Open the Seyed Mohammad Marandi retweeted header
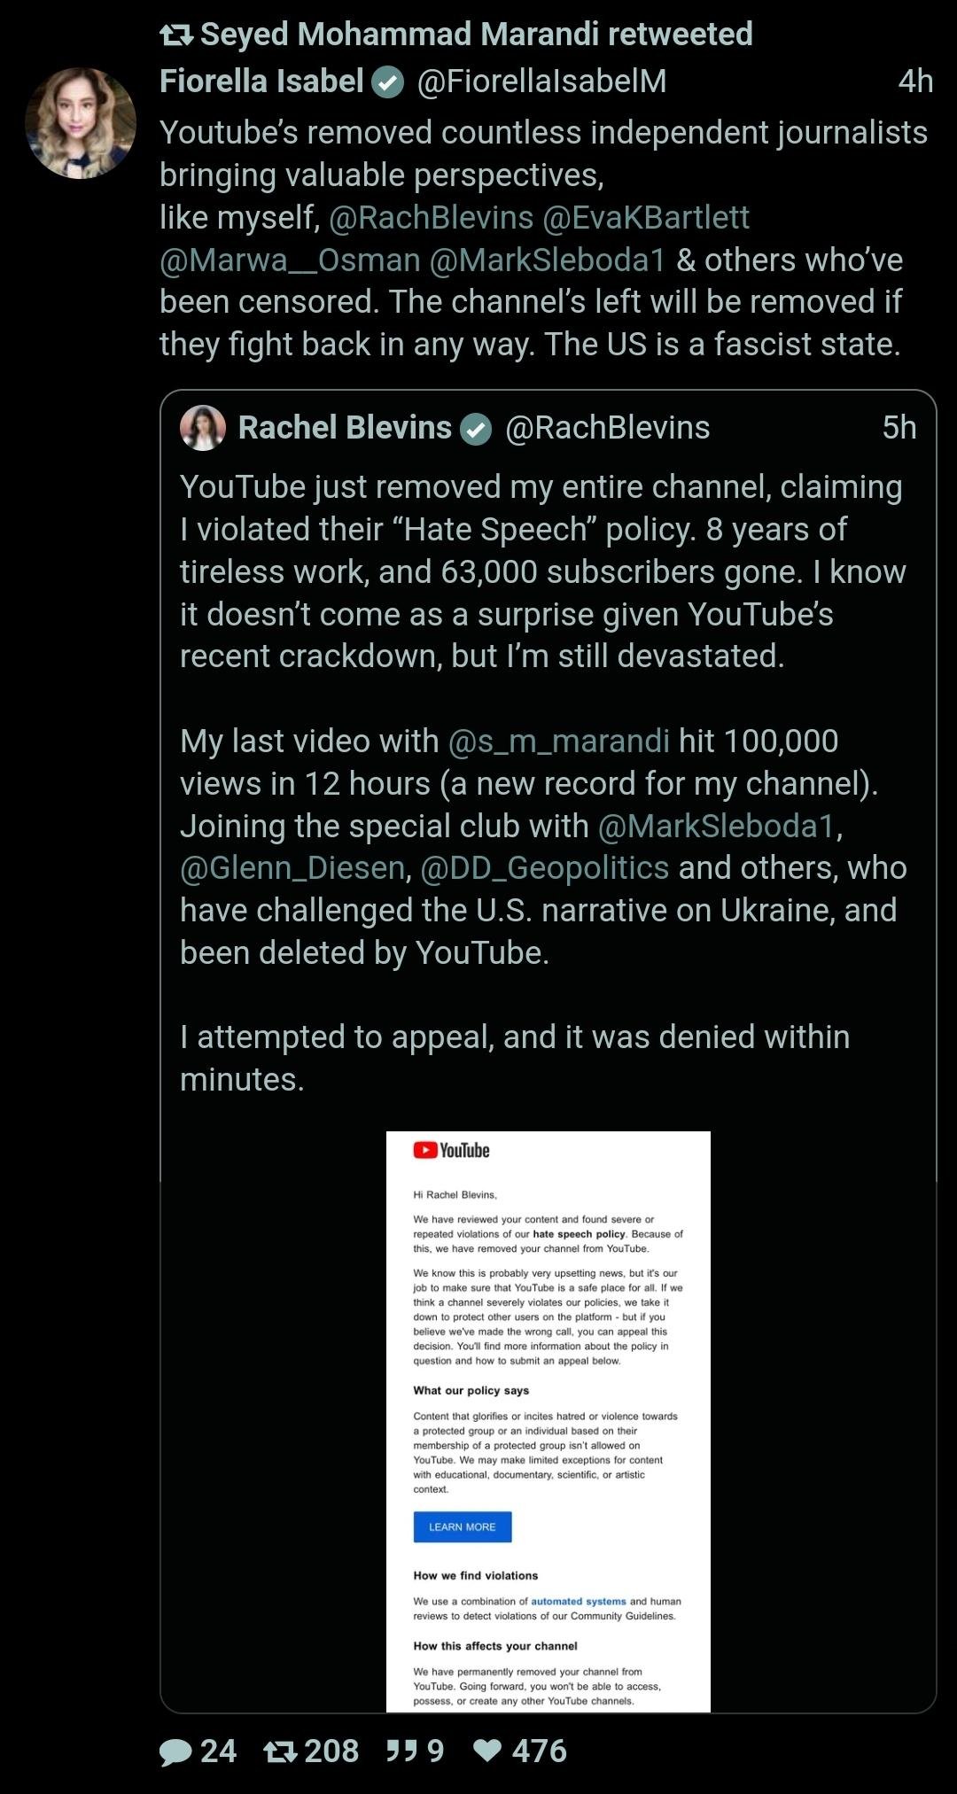 click(x=476, y=34)
